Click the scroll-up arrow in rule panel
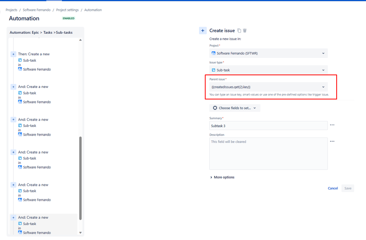 (80, 40)
